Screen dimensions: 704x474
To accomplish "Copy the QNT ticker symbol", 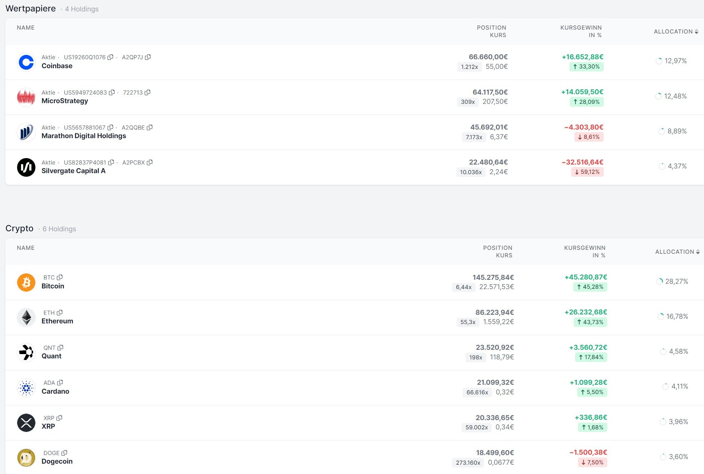I will (x=60, y=348).
